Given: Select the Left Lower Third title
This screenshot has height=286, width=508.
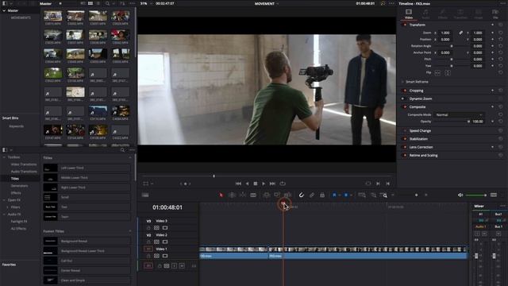Looking at the screenshot, I should [87, 168].
